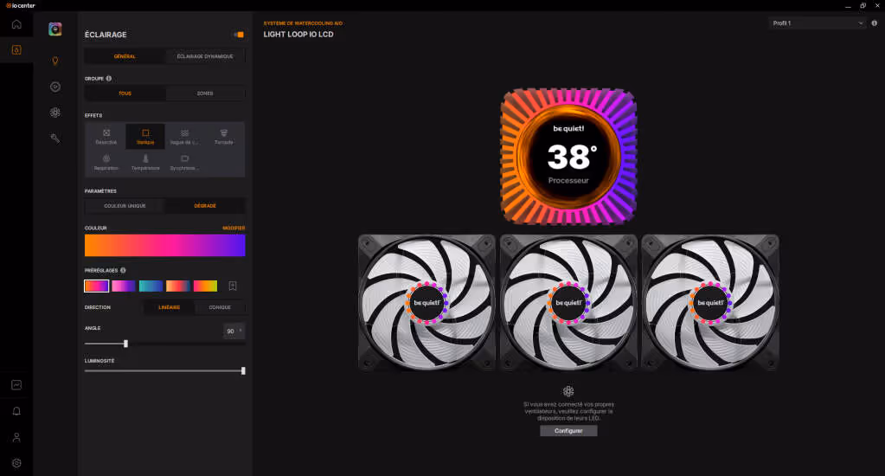Choose the Vague de couleurs effect
The width and height of the screenshot is (885, 476).
184,137
